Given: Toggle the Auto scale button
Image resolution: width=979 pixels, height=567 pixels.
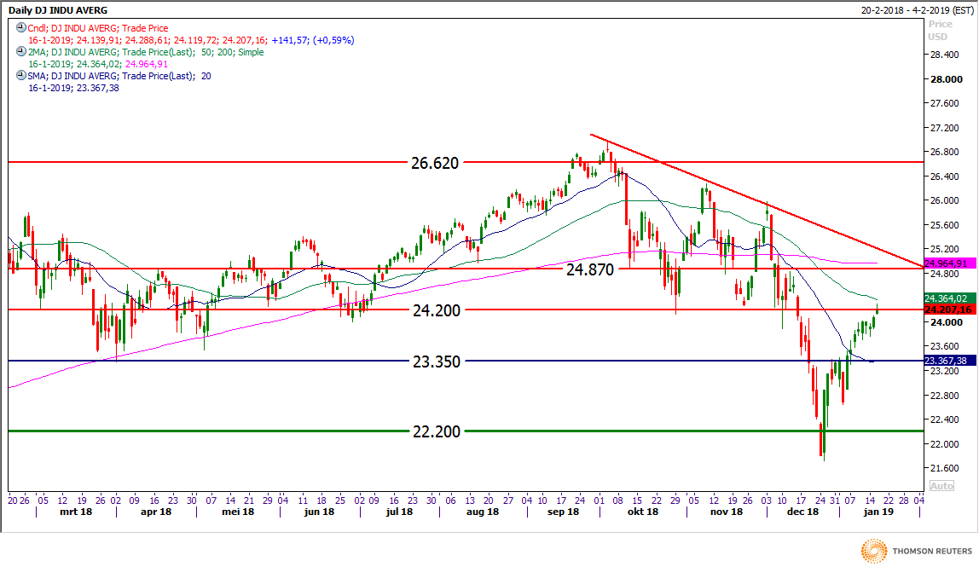Looking at the screenshot, I should coord(940,485).
